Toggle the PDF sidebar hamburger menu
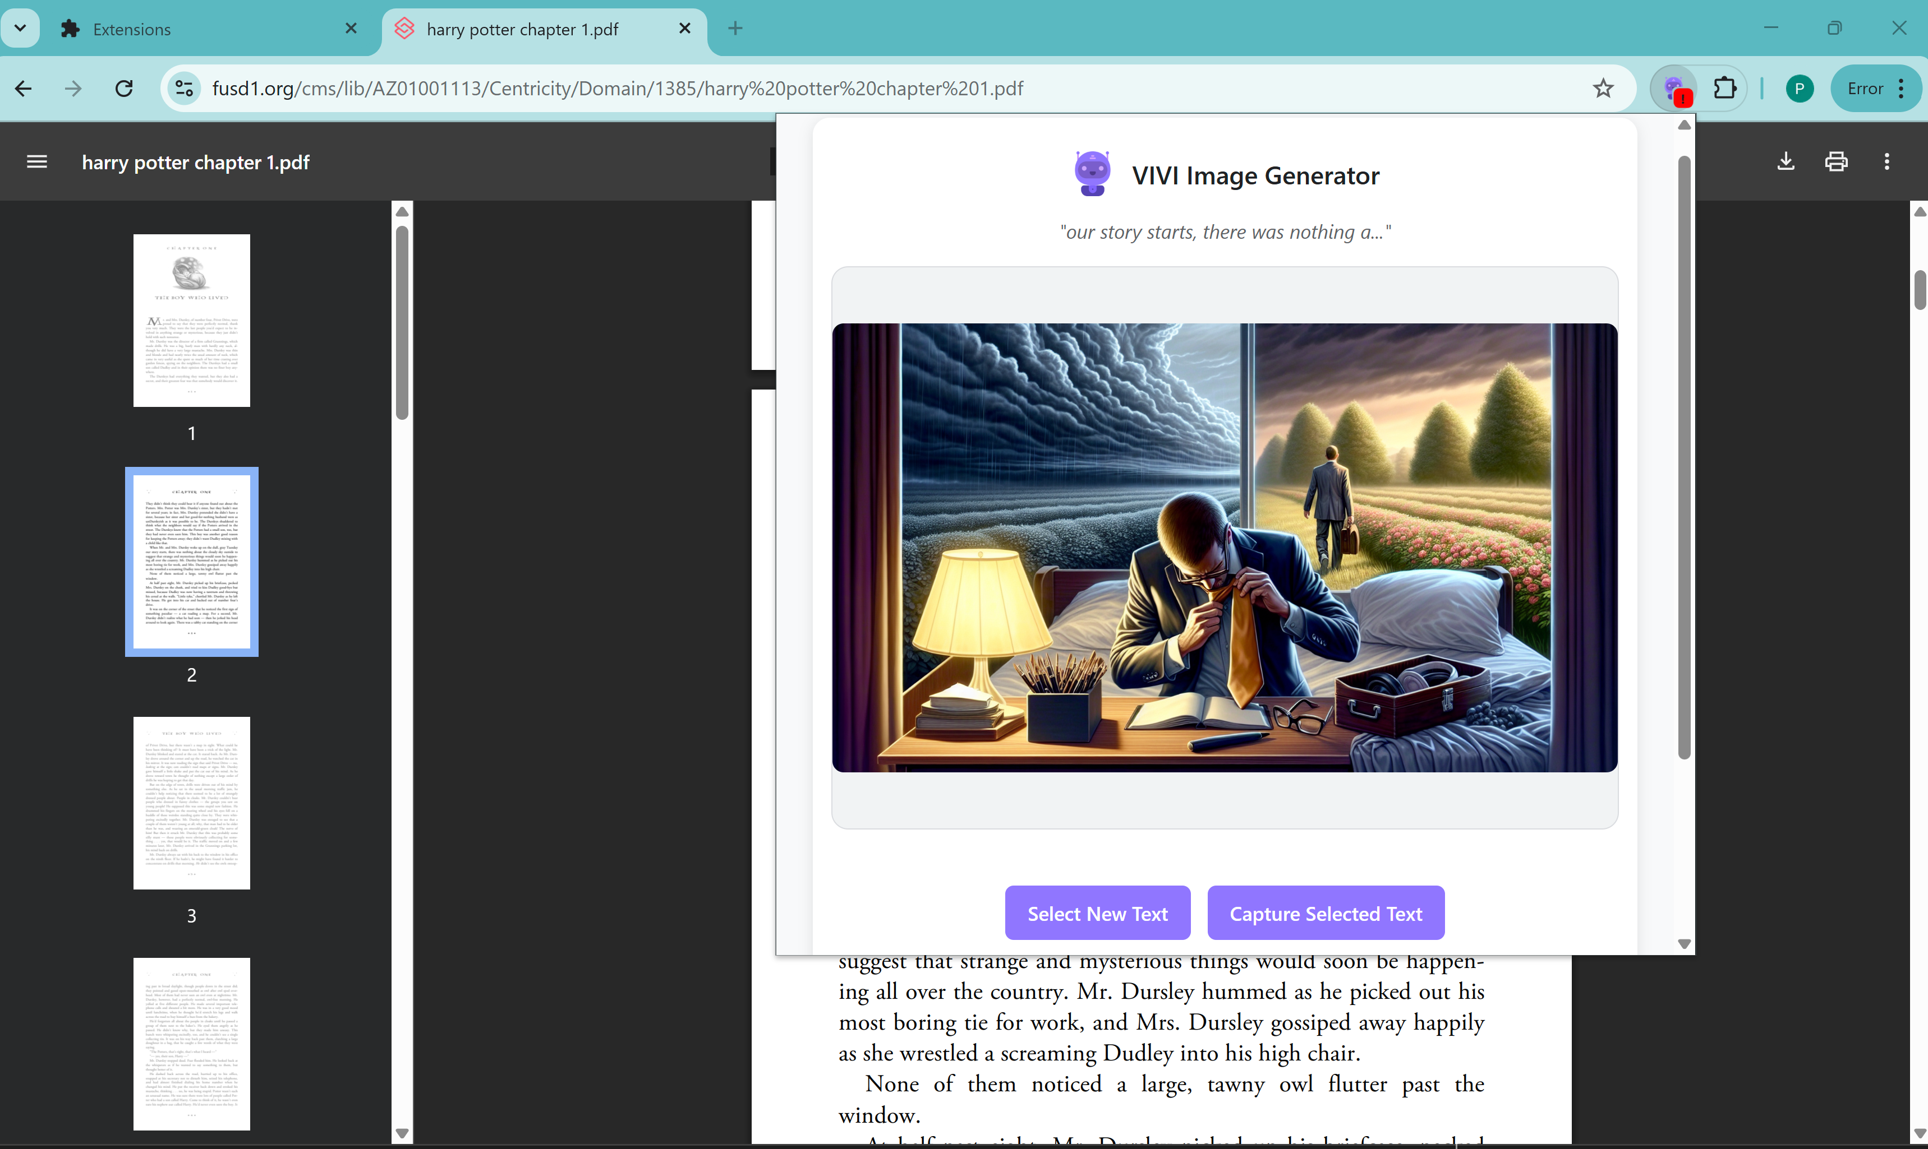 pyautogui.click(x=36, y=162)
